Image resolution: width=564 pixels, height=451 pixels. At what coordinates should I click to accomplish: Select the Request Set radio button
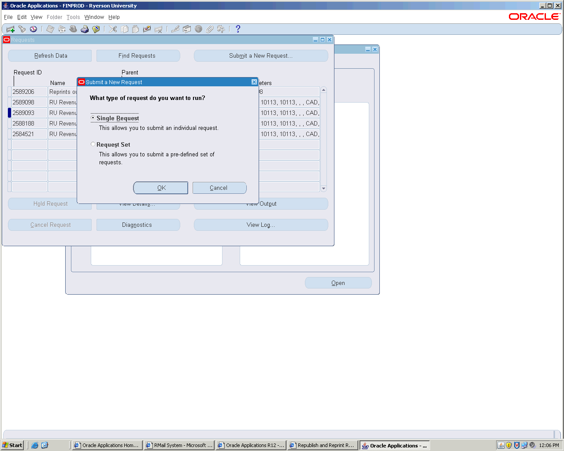(93, 144)
